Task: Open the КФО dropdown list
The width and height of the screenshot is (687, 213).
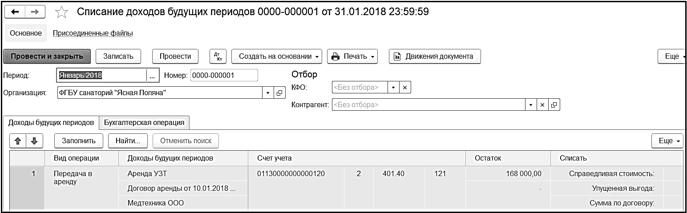Action: click(x=393, y=88)
